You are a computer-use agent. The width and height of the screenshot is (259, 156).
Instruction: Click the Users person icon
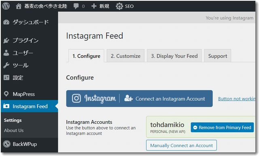click(x=6, y=53)
